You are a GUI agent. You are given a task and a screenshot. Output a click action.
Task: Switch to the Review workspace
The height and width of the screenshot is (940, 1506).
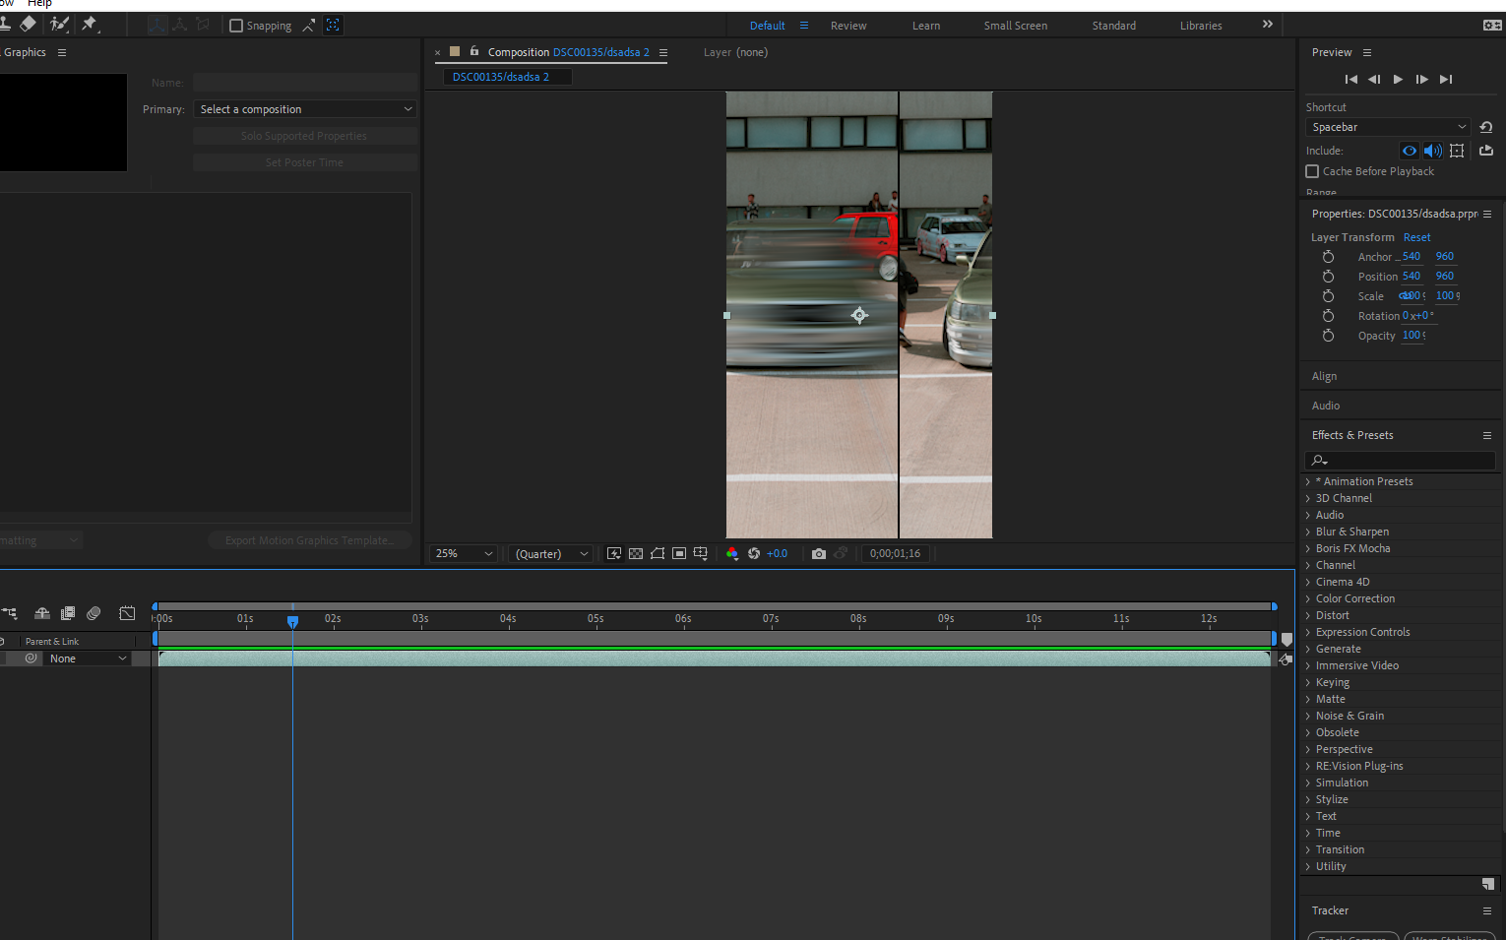click(x=847, y=25)
